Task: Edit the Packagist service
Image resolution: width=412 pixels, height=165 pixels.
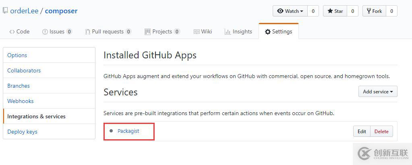Action: 362,131
